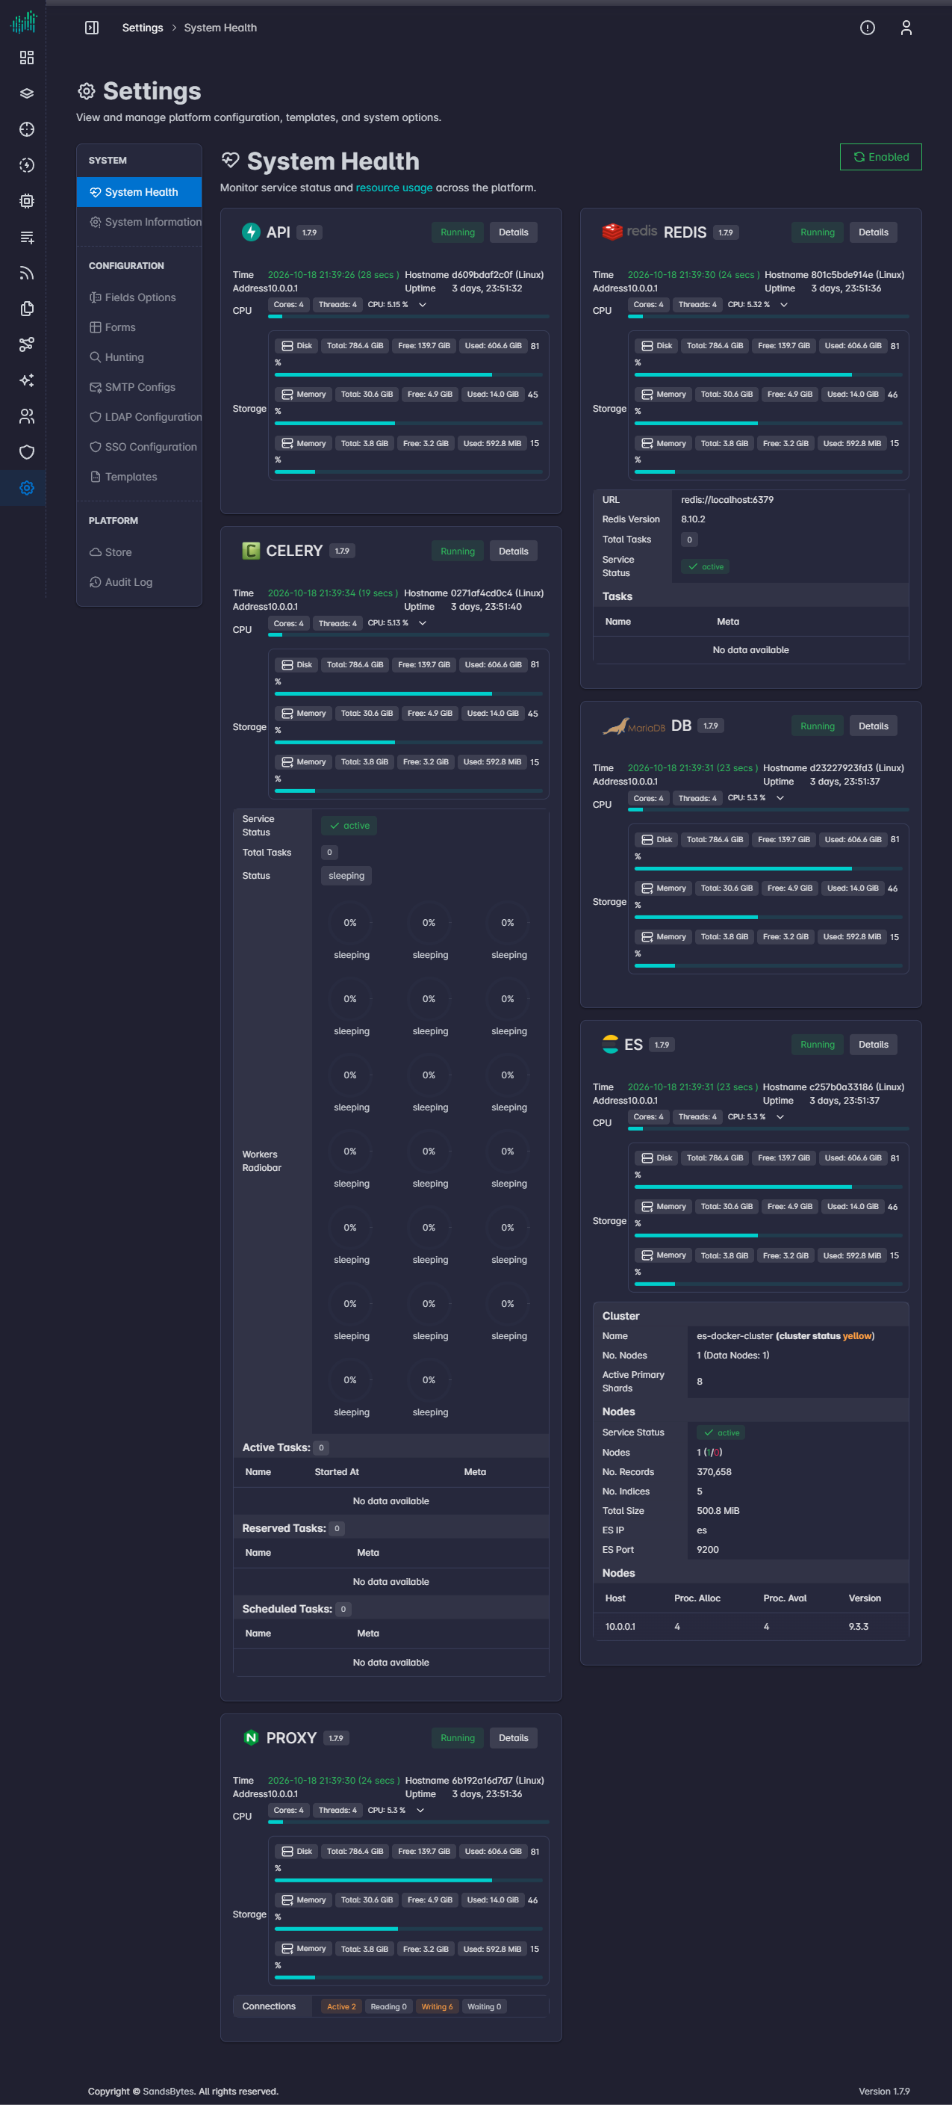Open Details for the API service
952x2105 pixels.
513,232
